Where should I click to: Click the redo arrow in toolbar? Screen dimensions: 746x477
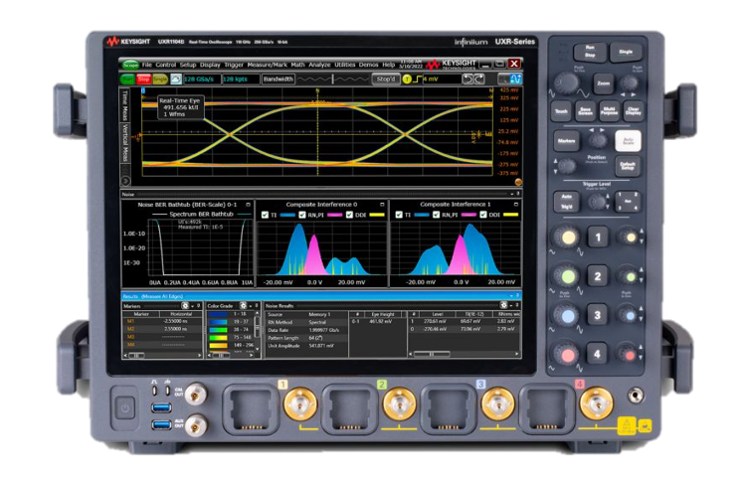[478, 79]
